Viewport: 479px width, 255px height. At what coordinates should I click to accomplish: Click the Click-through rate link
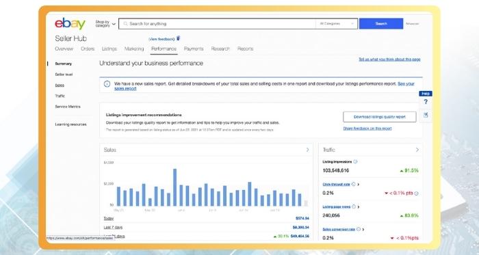(x=337, y=185)
